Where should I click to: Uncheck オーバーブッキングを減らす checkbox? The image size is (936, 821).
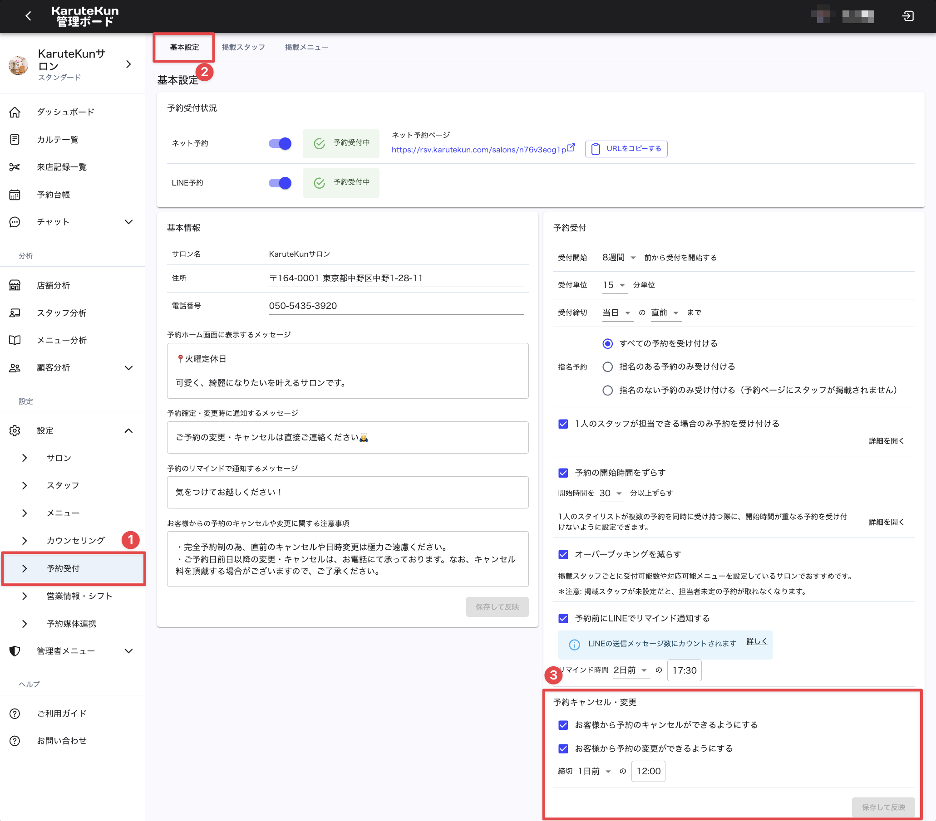563,555
